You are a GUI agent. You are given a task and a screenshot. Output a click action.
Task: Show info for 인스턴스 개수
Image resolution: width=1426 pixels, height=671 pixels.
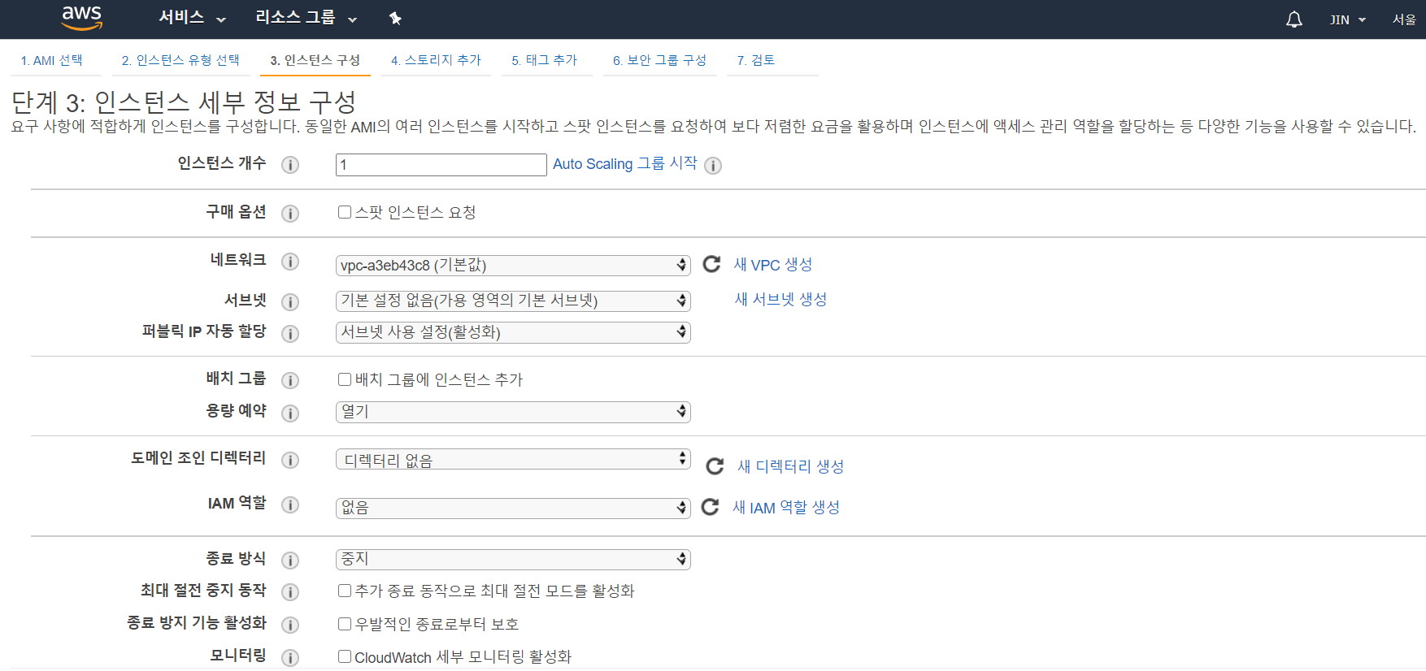[x=290, y=165]
